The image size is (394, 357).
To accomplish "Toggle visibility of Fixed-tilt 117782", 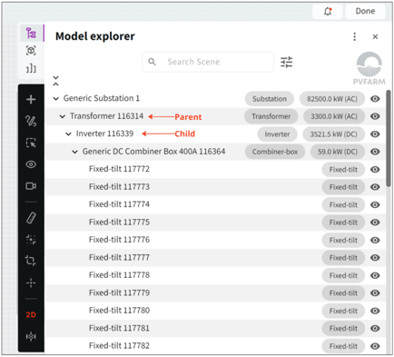I will pyautogui.click(x=375, y=346).
